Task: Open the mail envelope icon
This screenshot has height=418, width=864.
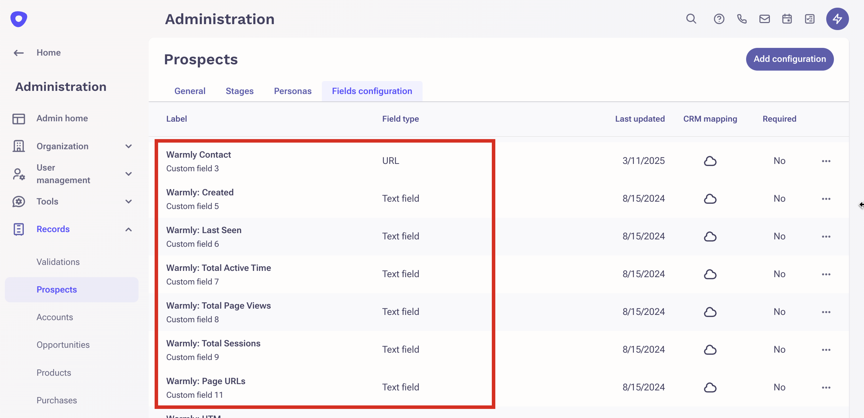Action: tap(764, 19)
